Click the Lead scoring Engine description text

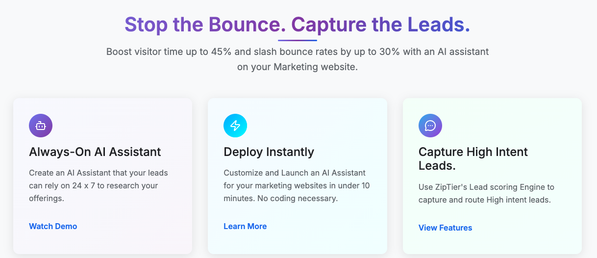[x=486, y=194]
